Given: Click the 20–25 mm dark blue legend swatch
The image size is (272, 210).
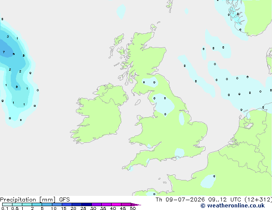Looking at the screenshot, I should click(x=76, y=204).
